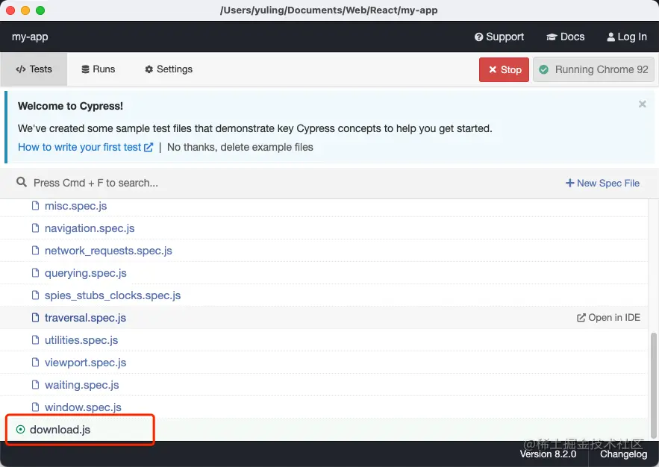This screenshot has width=659, height=467.
Task: Open traversal.spec.js in IDE
Action: [608, 318]
